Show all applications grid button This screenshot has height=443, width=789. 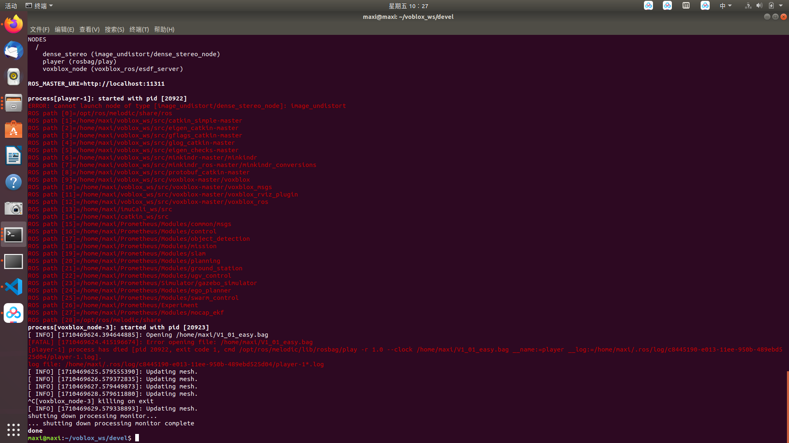pos(14,429)
